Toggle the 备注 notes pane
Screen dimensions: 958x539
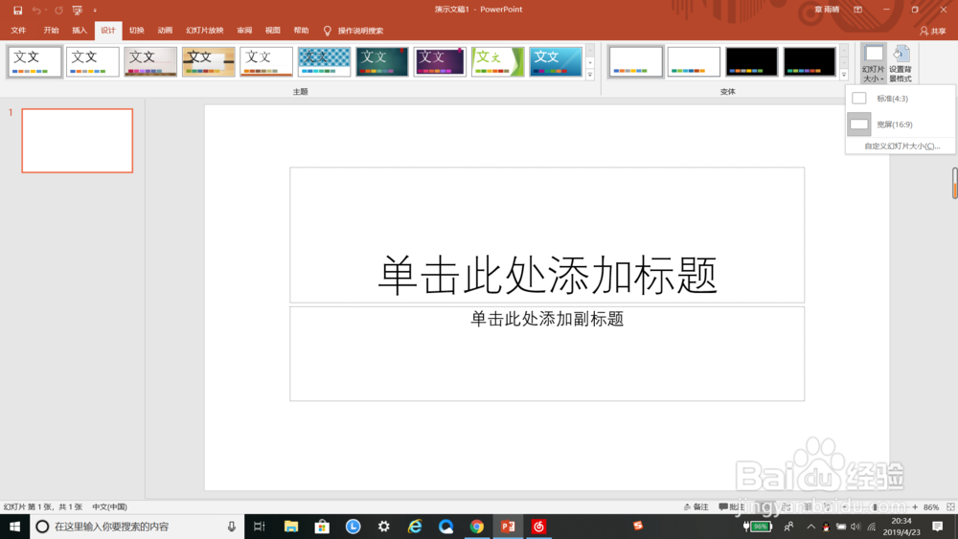click(696, 506)
